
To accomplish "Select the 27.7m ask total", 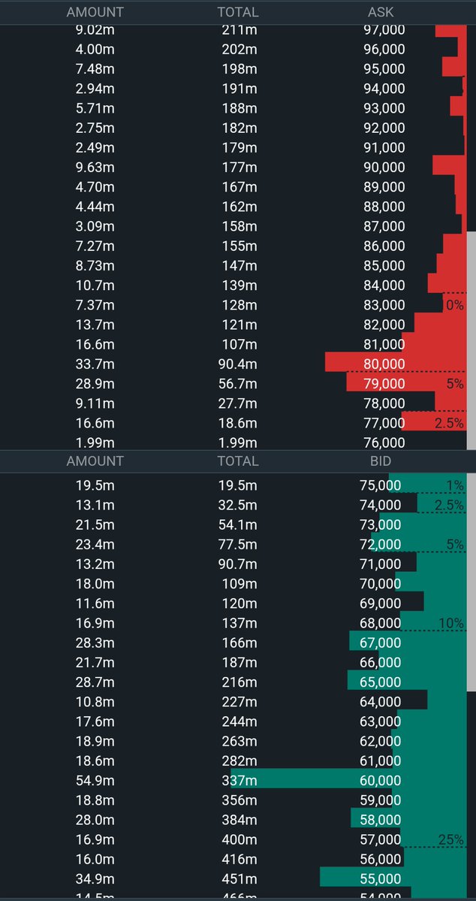I will [238, 404].
